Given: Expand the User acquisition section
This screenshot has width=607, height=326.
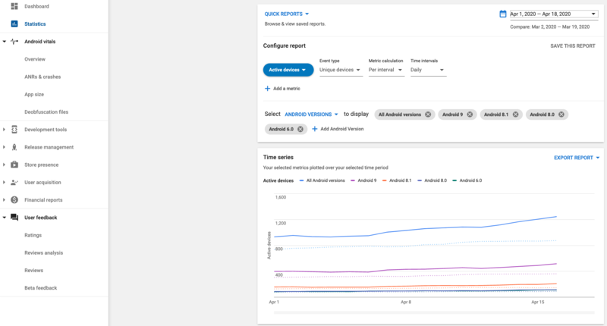Looking at the screenshot, I should click(5, 182).
